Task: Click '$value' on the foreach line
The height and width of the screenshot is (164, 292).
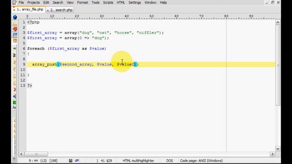Action: coord(97,49)
